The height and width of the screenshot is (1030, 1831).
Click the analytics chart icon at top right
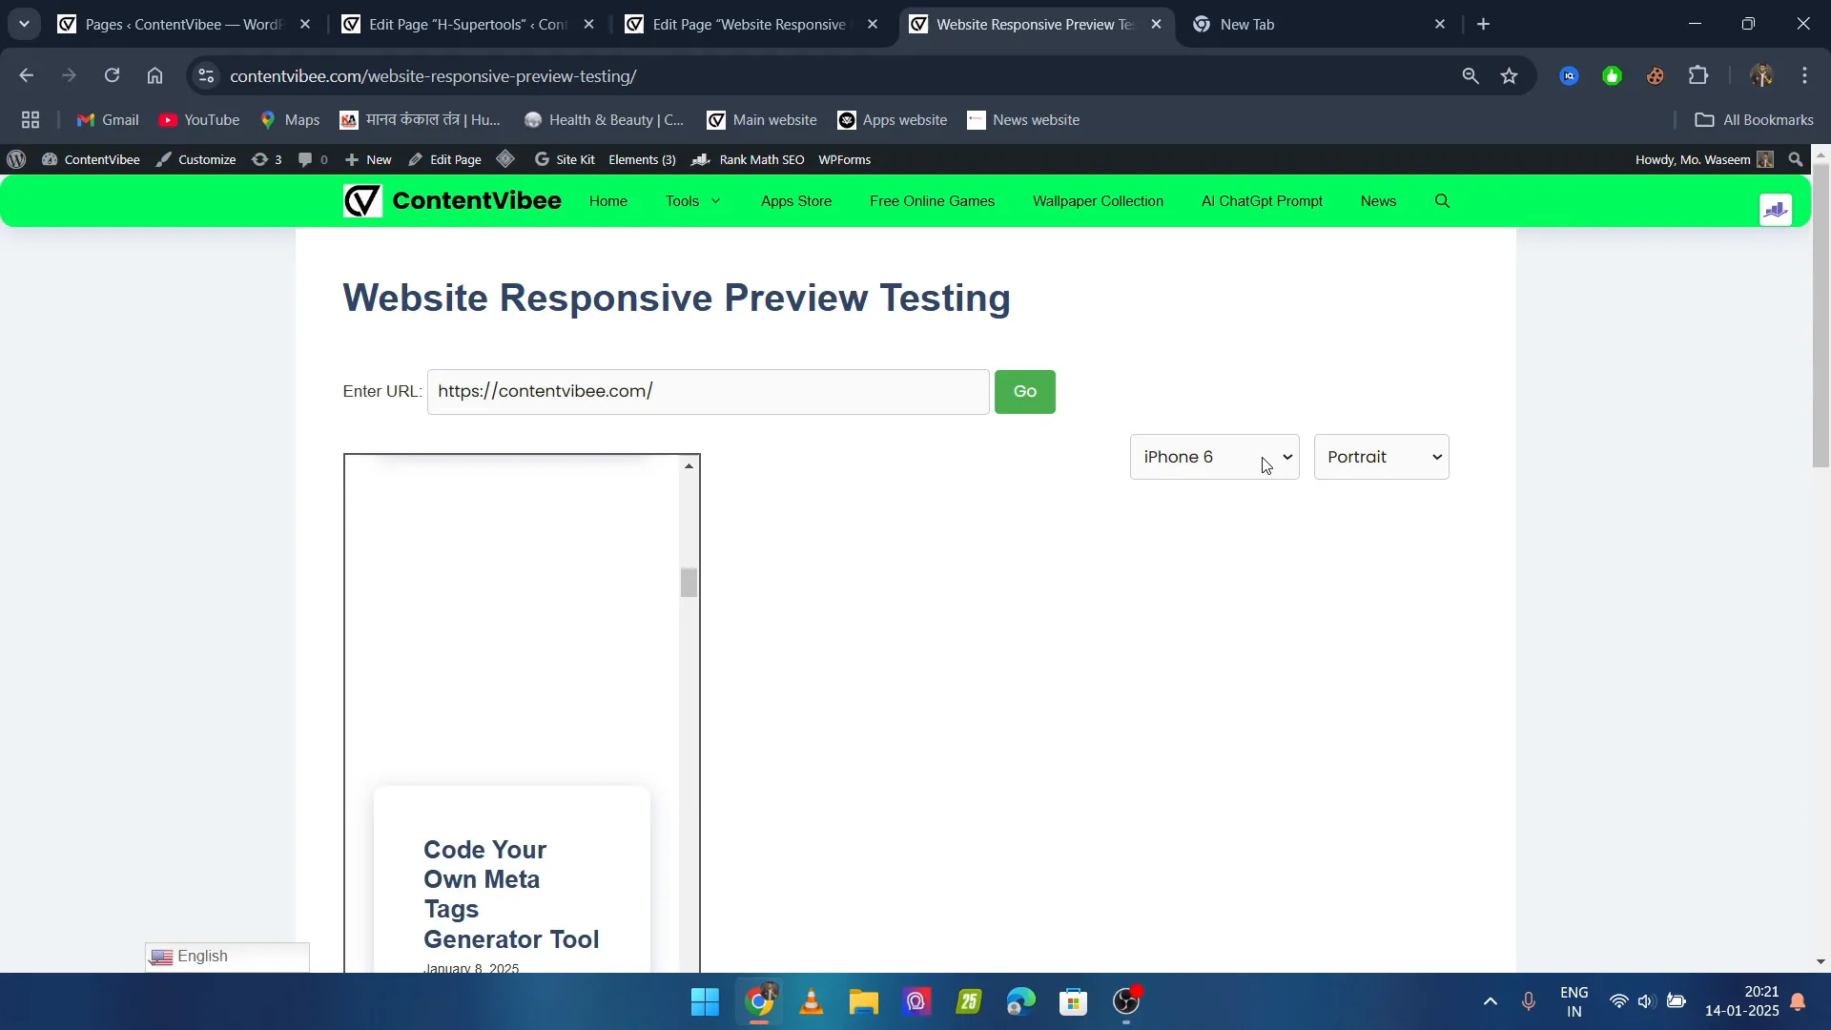click(x=1776, y=210)
